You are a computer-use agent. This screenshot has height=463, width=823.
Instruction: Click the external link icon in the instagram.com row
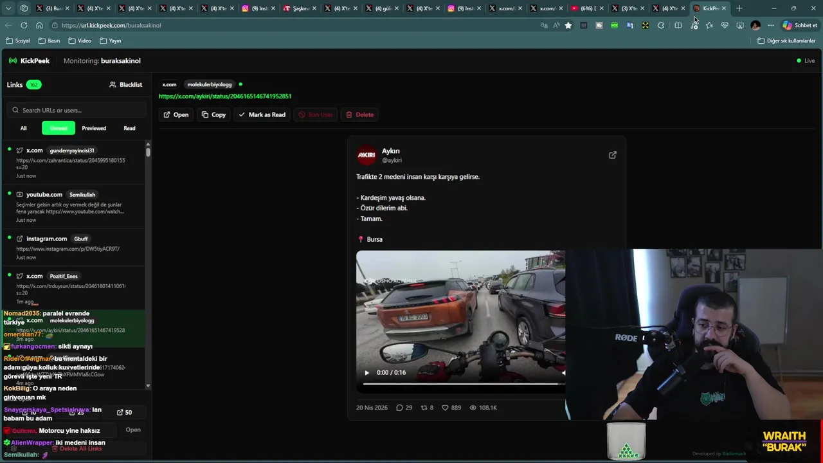pos(19,239)
